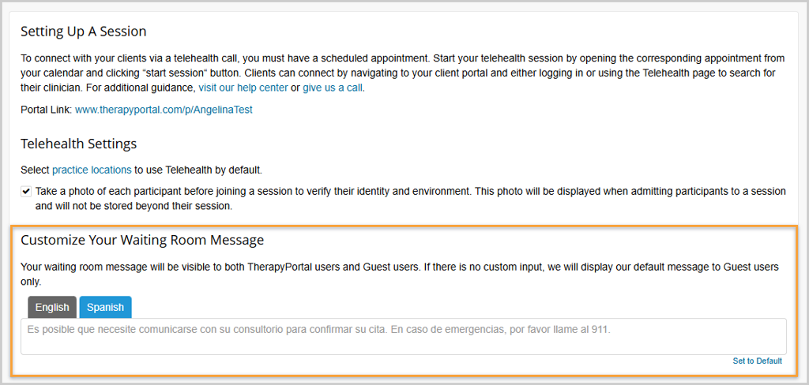Open the "visit our help center" link

click(243, 88)
